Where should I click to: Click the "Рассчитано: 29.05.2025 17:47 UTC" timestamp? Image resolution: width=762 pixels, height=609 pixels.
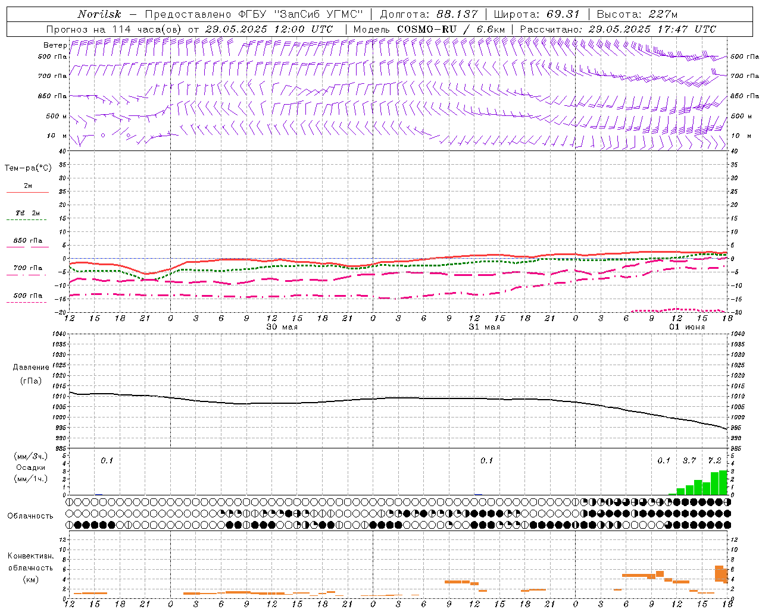pyautogui.click(x=619, y=29)
